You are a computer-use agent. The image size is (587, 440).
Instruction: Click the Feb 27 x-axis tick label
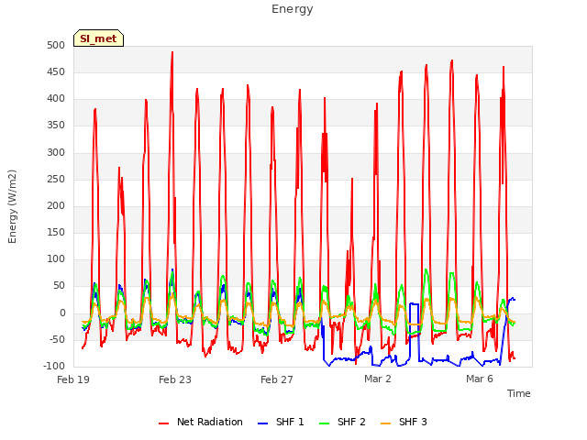(x=277, y=379)
